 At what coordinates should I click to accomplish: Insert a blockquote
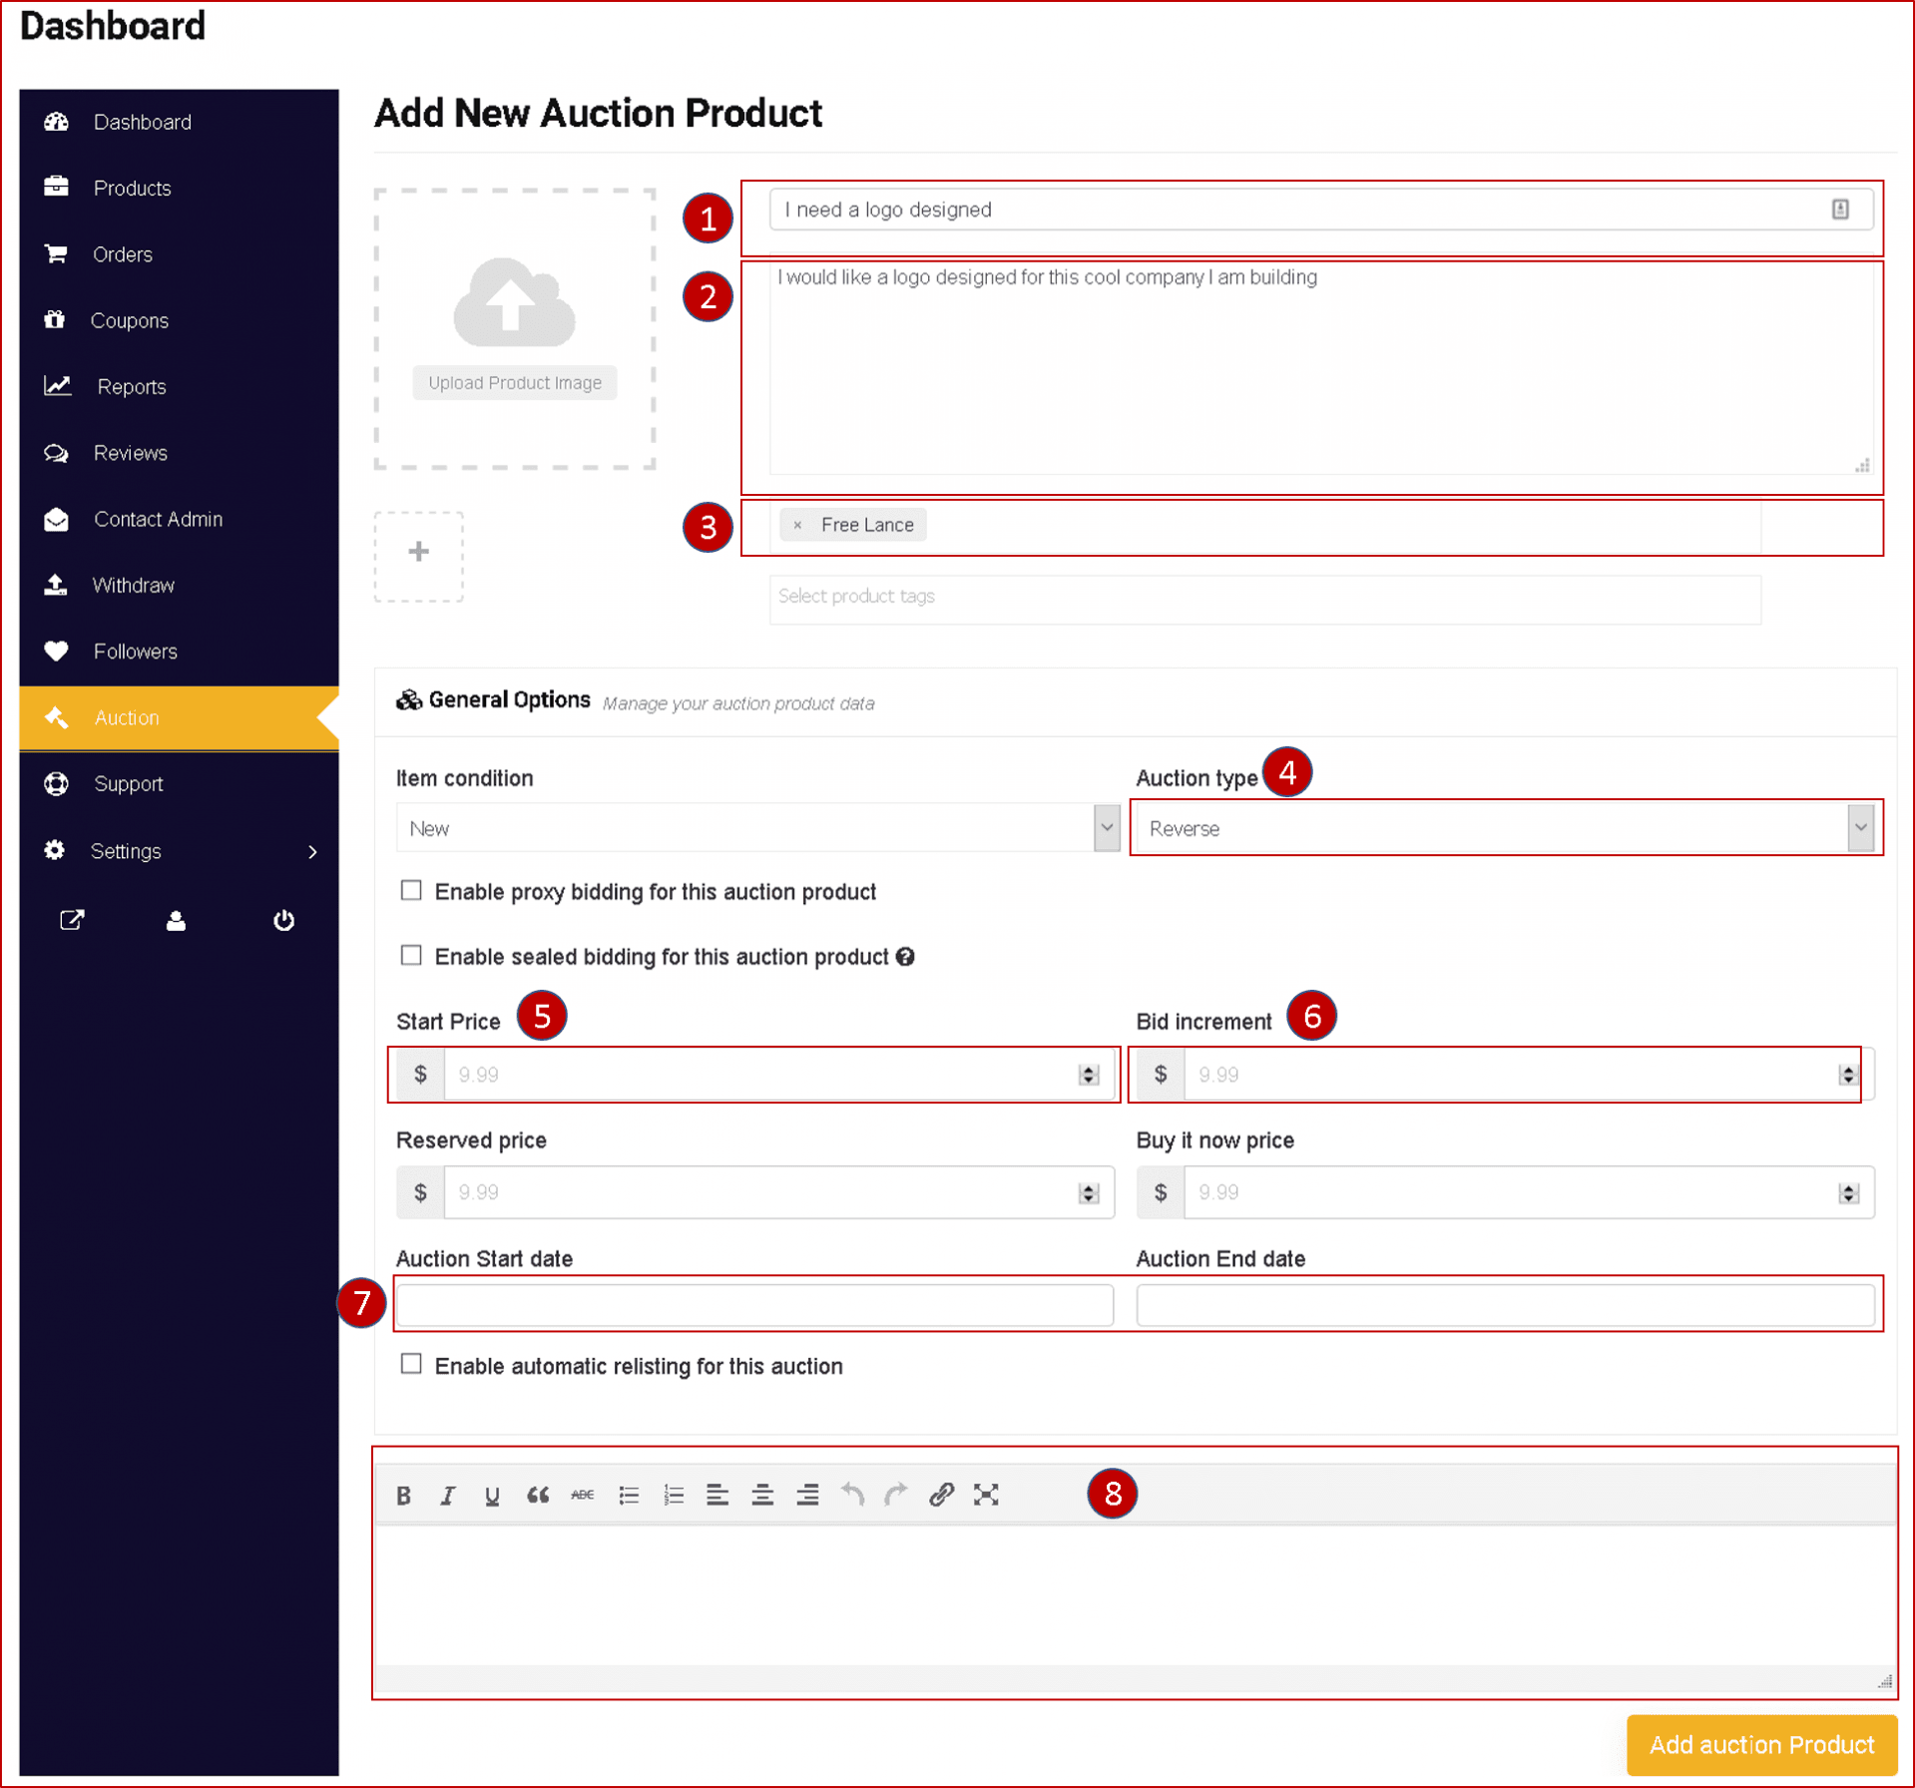click(538, 1495)
